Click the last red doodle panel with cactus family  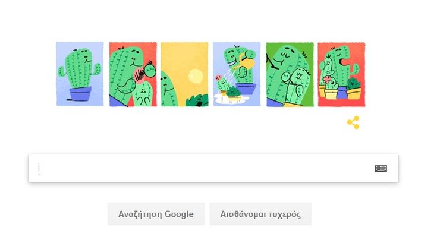[341, 74]
